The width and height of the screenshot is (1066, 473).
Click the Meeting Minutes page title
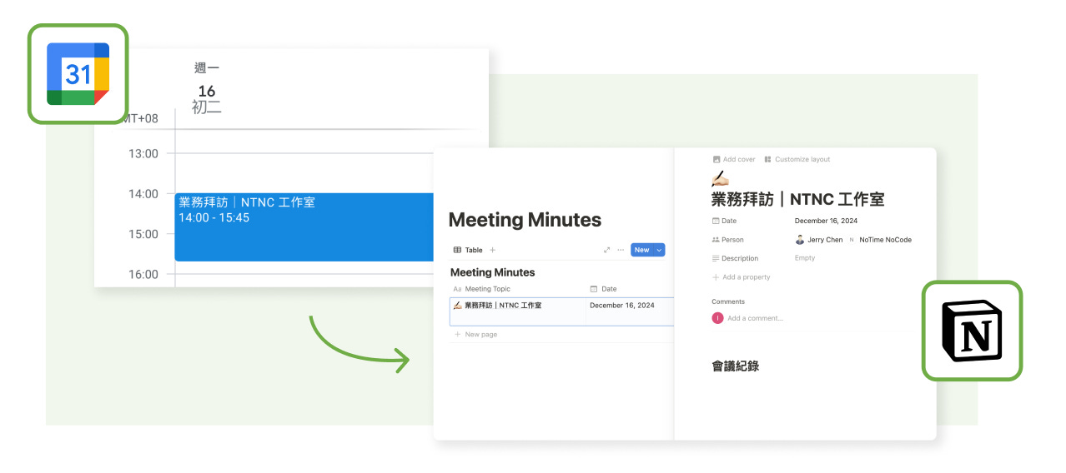pos(525,220)
